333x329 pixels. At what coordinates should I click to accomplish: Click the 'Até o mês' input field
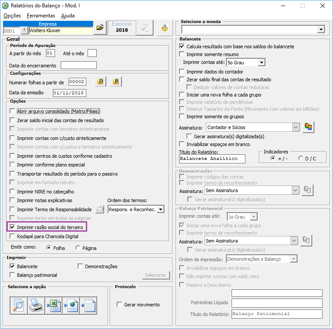pos(92,53)
